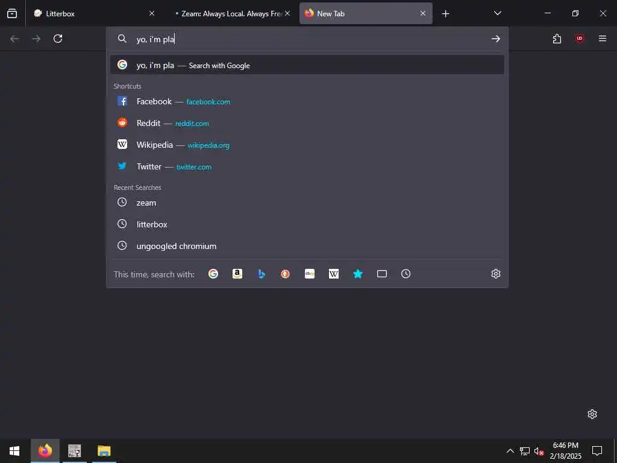This screenshot has height=463, width=617.
Task: Search history with the clock icon
Action: click(406, 274)
